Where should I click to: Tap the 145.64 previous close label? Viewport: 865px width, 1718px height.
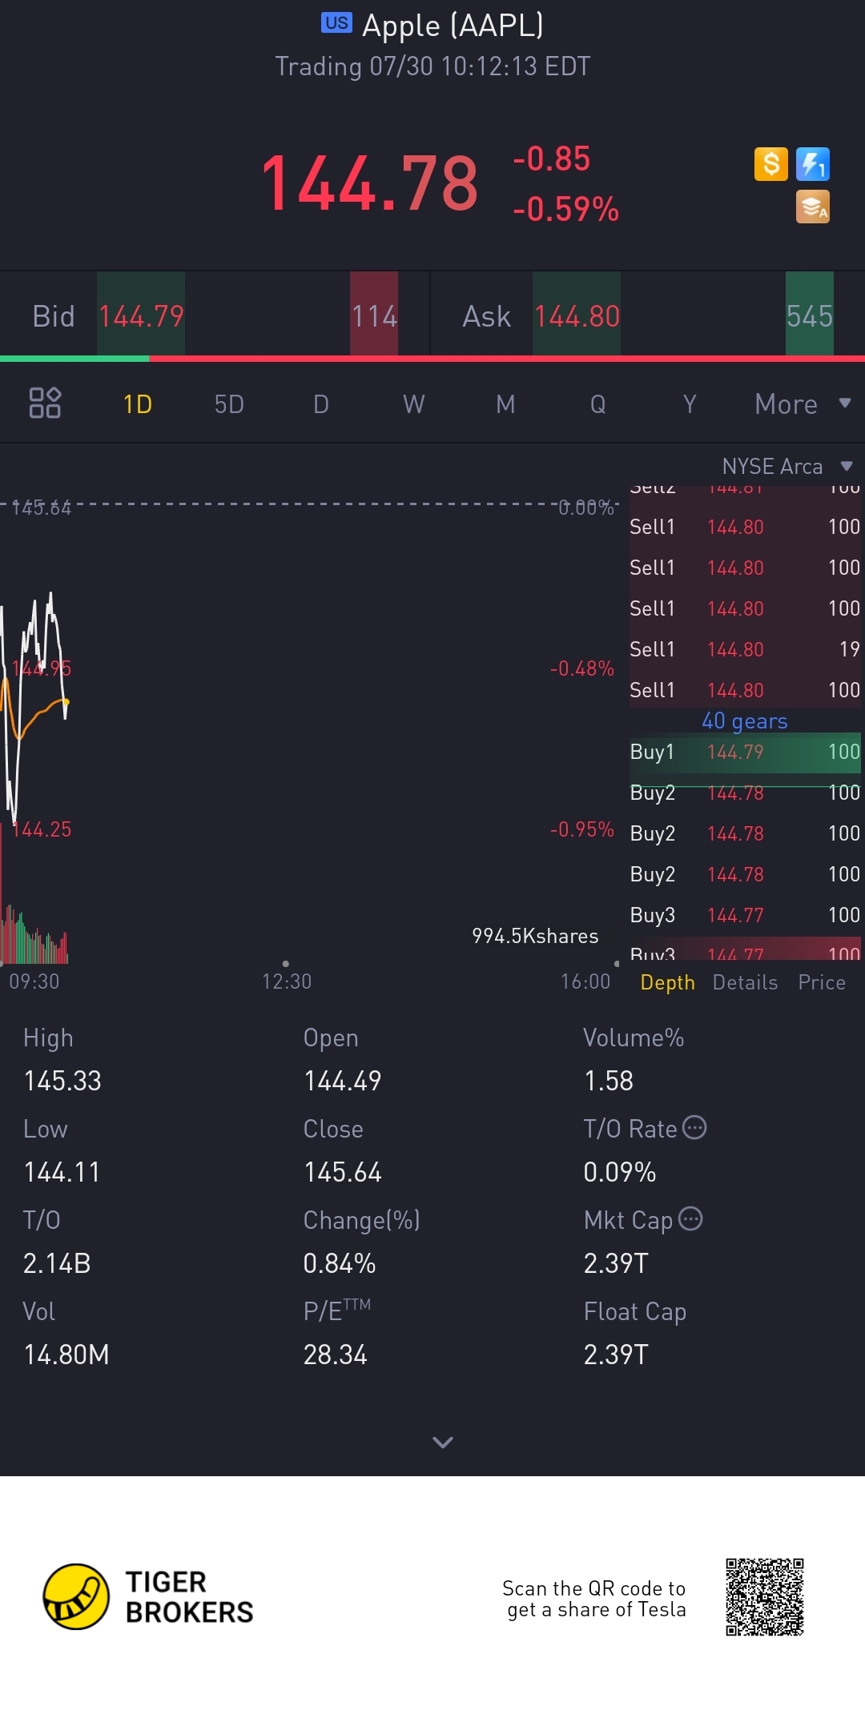coord(42,508)
